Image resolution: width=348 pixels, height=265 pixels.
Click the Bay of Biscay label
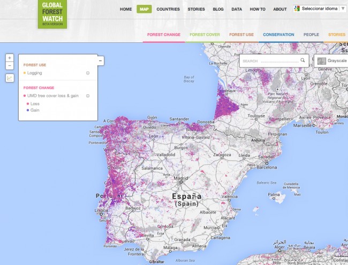coord(189,79)
